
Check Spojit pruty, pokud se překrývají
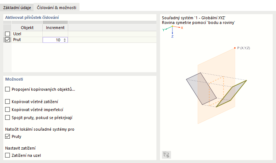pyautogui.click(x=8, y=117)
